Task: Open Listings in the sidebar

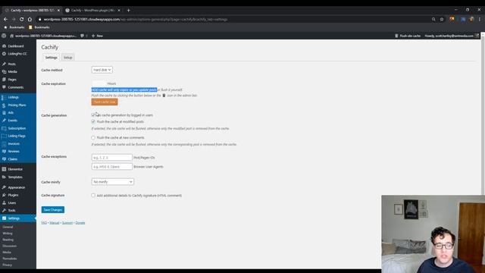Action: click(14, 97)
